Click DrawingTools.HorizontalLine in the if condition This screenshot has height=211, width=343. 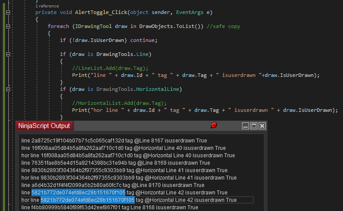click(138, 89)
